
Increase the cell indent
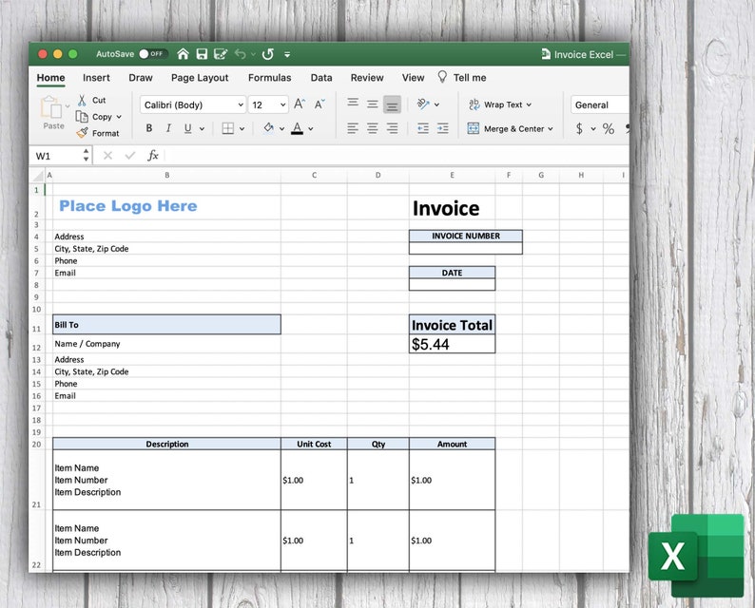(x=443, y=128)
